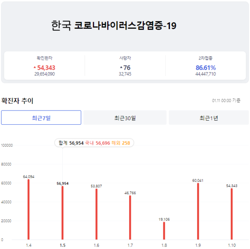
Task: Click the 확진환자 54,343 daily count
Action: coord(46,68)
